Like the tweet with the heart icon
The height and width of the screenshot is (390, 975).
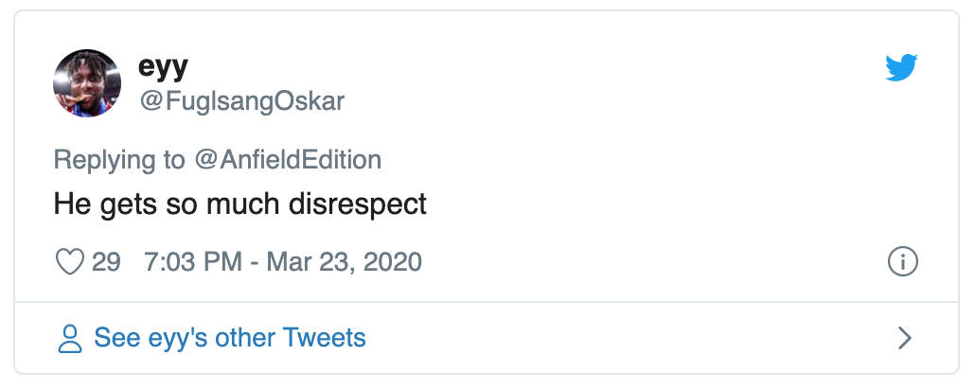pyautogui.click(x=70, y=261)
